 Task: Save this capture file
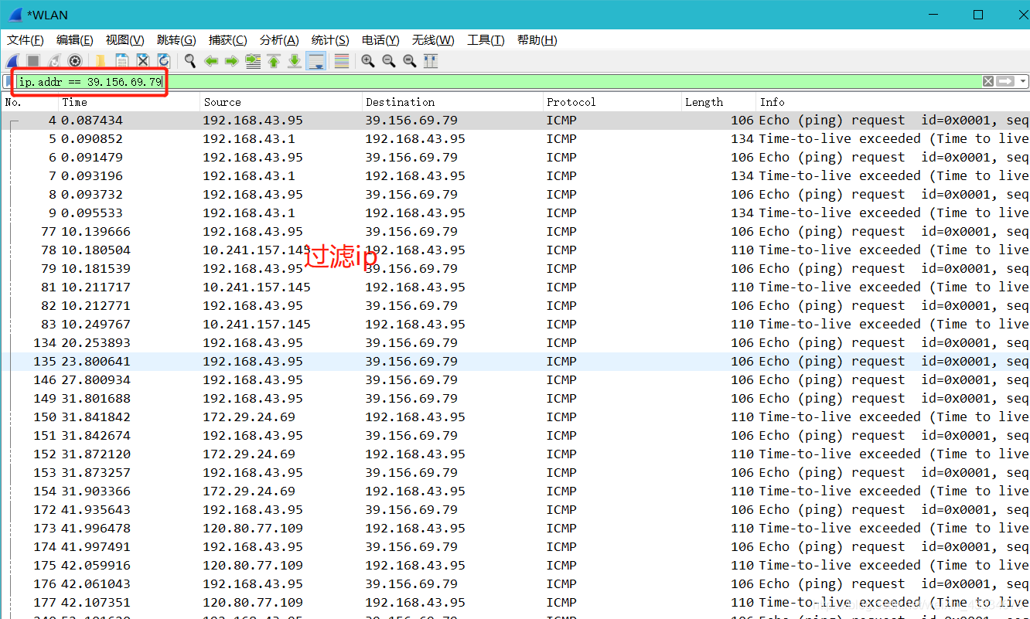122,61
